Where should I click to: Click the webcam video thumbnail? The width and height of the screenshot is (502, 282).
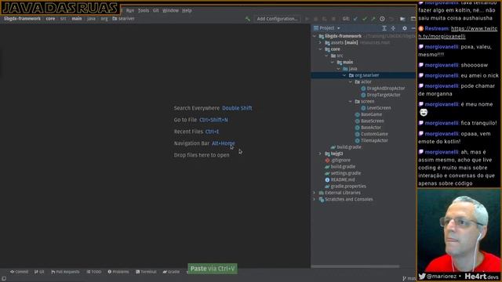pyautogui.click(x=458, y=230)
